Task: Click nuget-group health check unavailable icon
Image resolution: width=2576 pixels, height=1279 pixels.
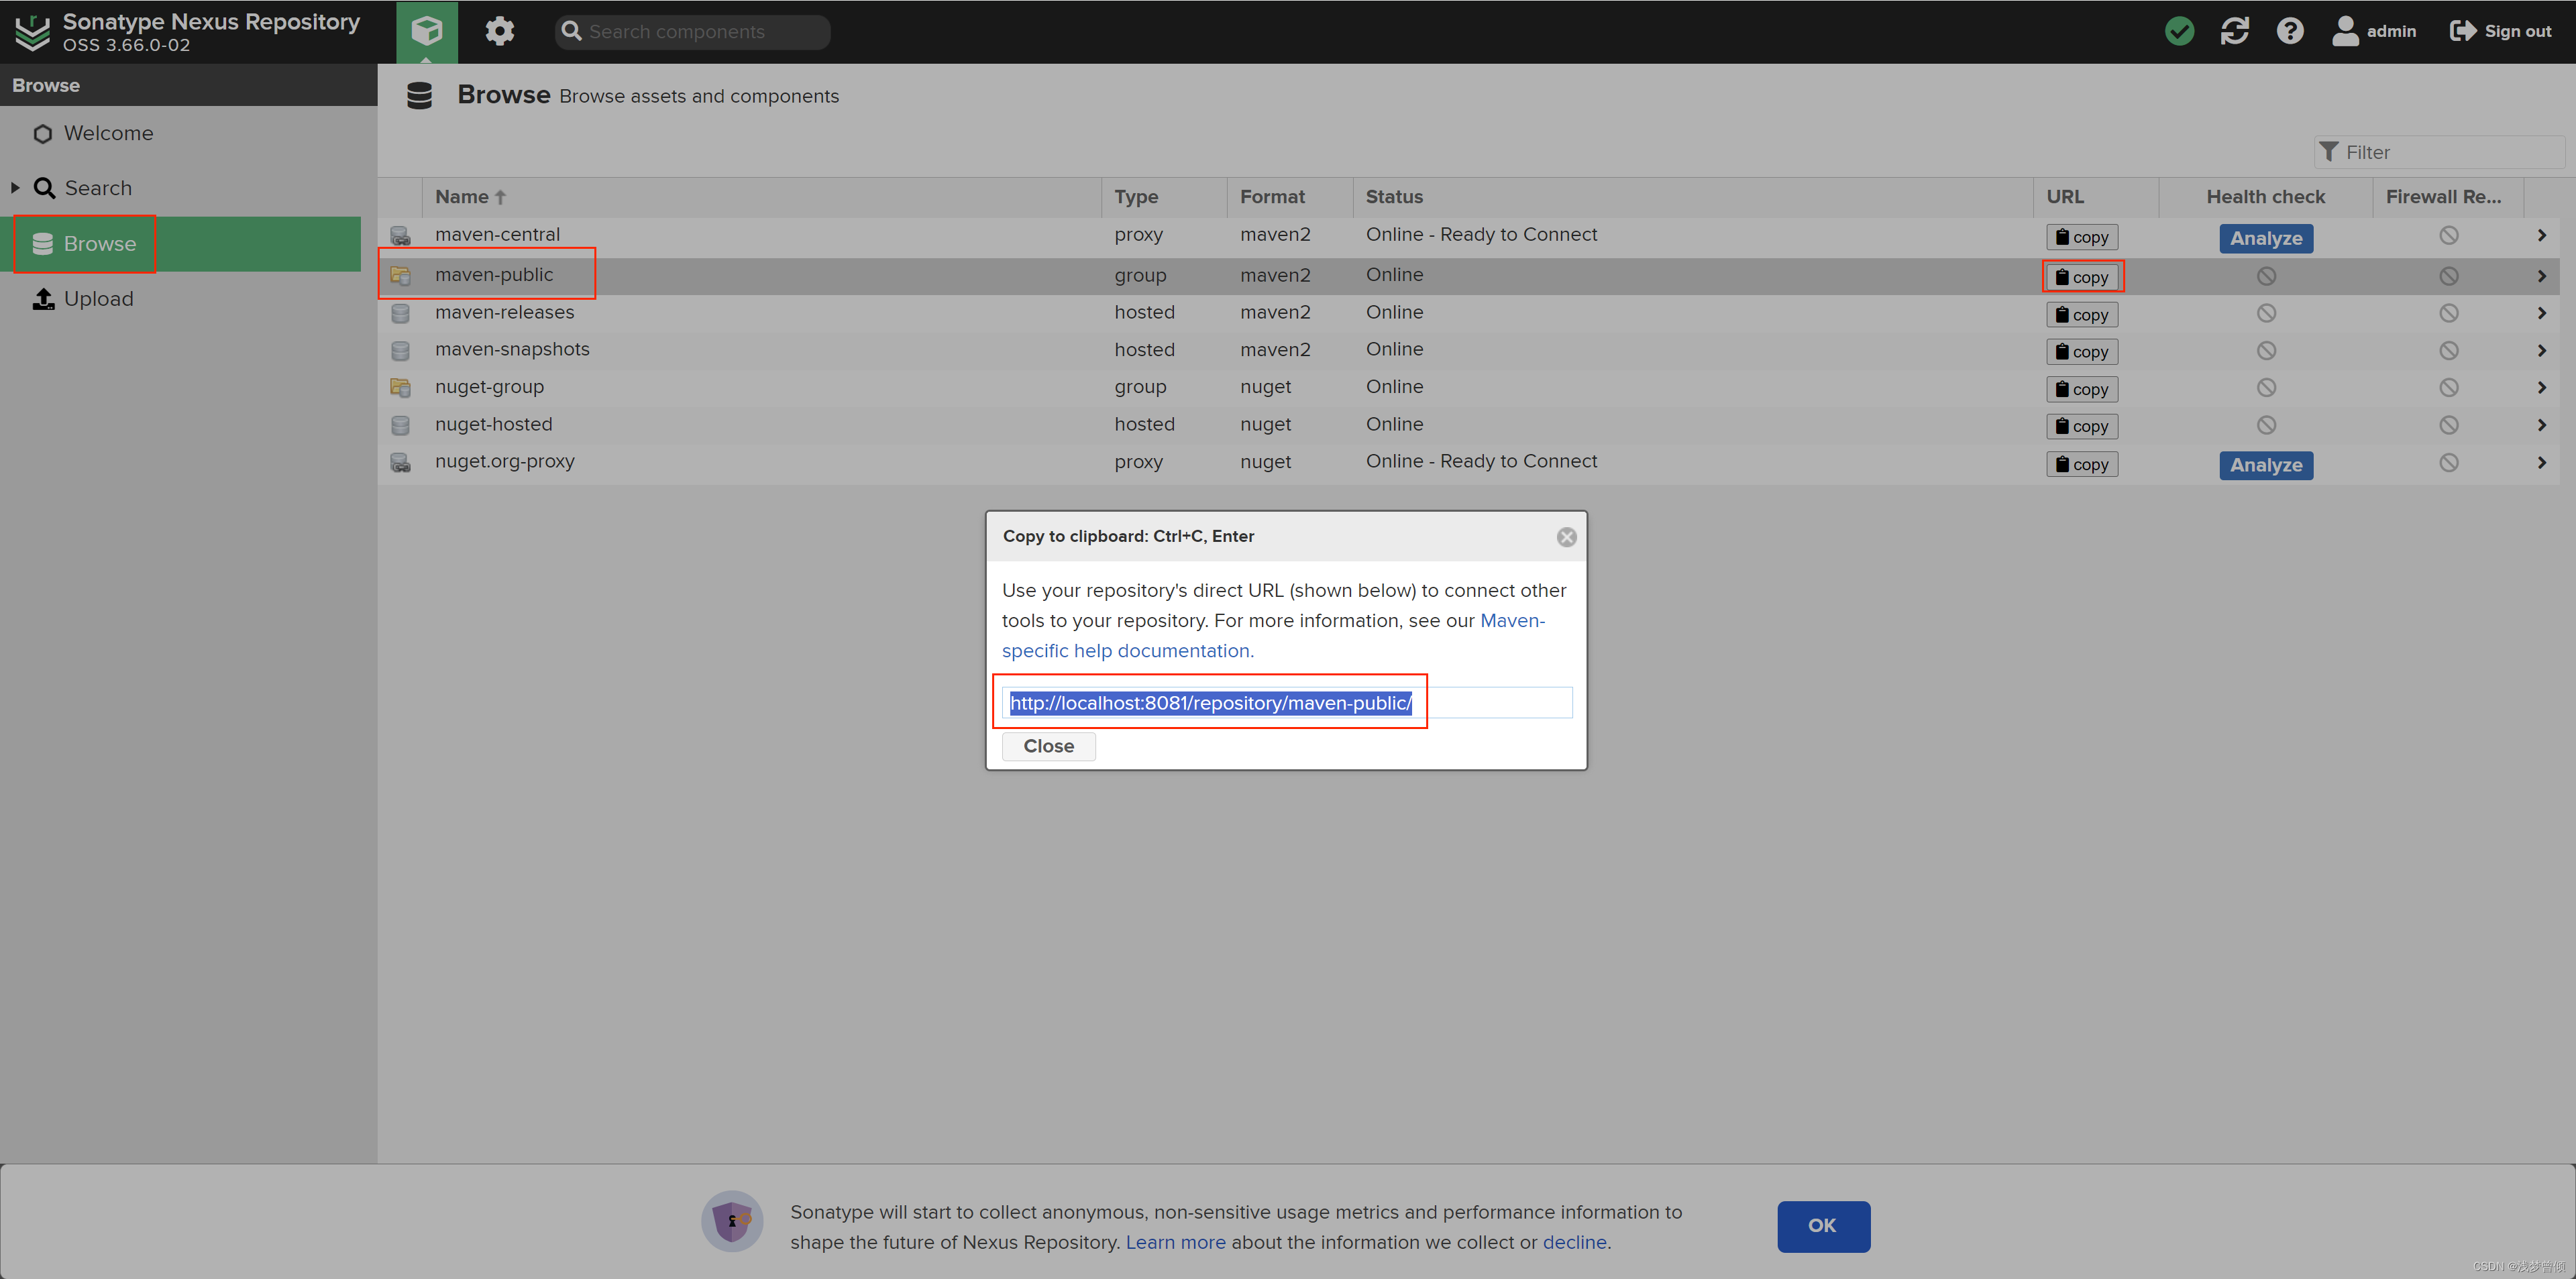Action: tap(2266, 388)
